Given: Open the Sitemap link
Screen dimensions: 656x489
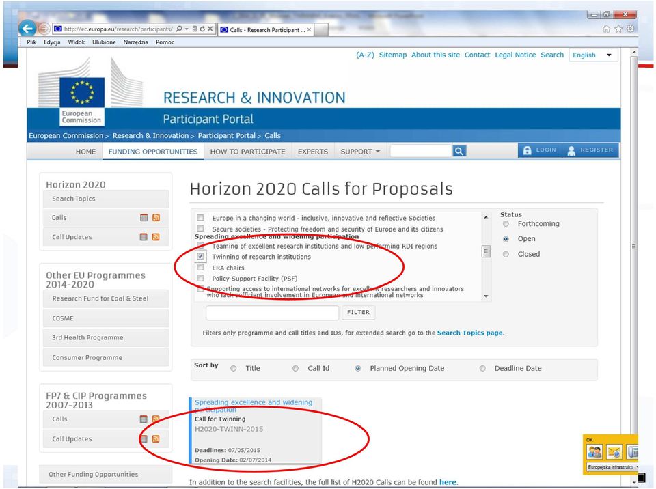Looking at the screenshot, I should click(393, 55).
